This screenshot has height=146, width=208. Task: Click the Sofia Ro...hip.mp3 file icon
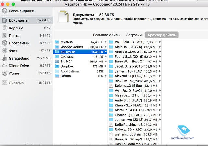click(x=111, y=125)
